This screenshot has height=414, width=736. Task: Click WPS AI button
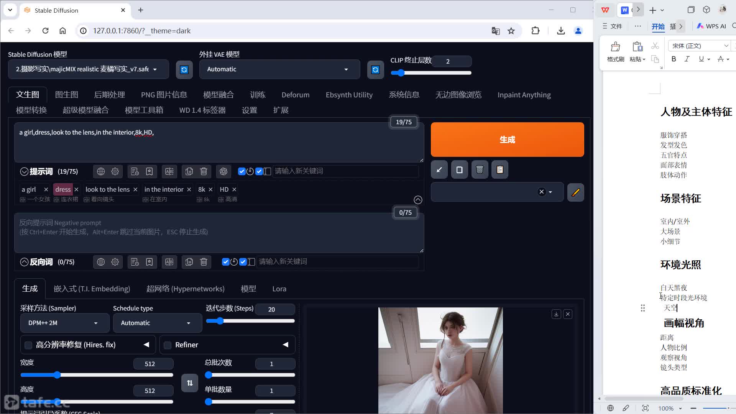point(711,26)
